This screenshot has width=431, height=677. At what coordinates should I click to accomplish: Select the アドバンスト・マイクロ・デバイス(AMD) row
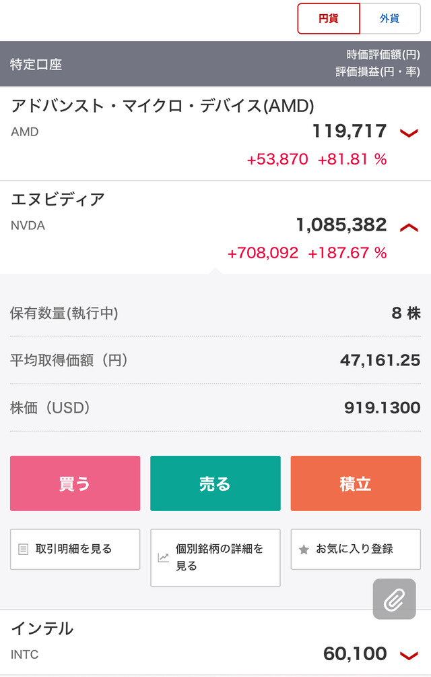pyautogui.click(x=215, y=134)
